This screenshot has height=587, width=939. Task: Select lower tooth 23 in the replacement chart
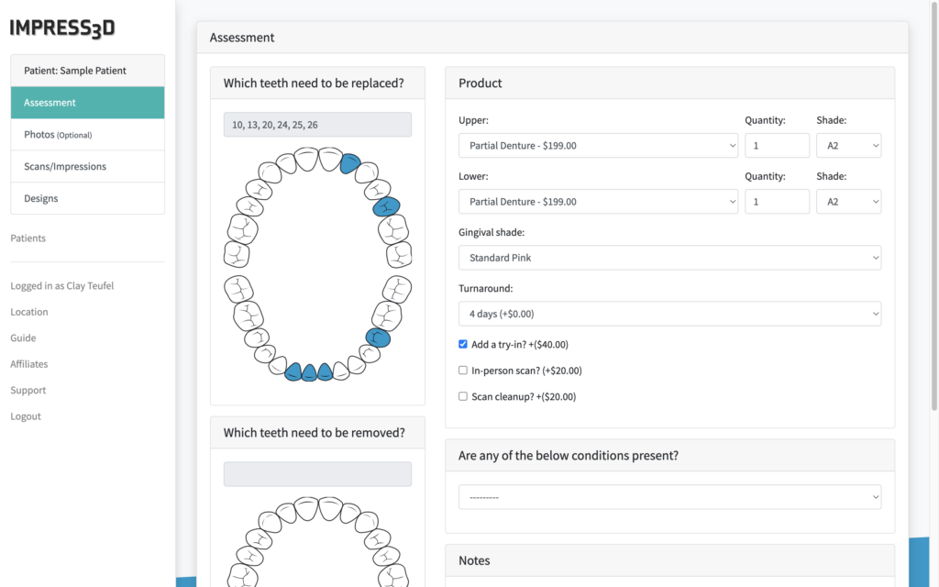point(340,371)
